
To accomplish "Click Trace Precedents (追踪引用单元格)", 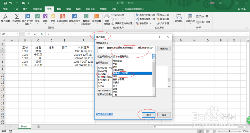I will coord(145,15).
